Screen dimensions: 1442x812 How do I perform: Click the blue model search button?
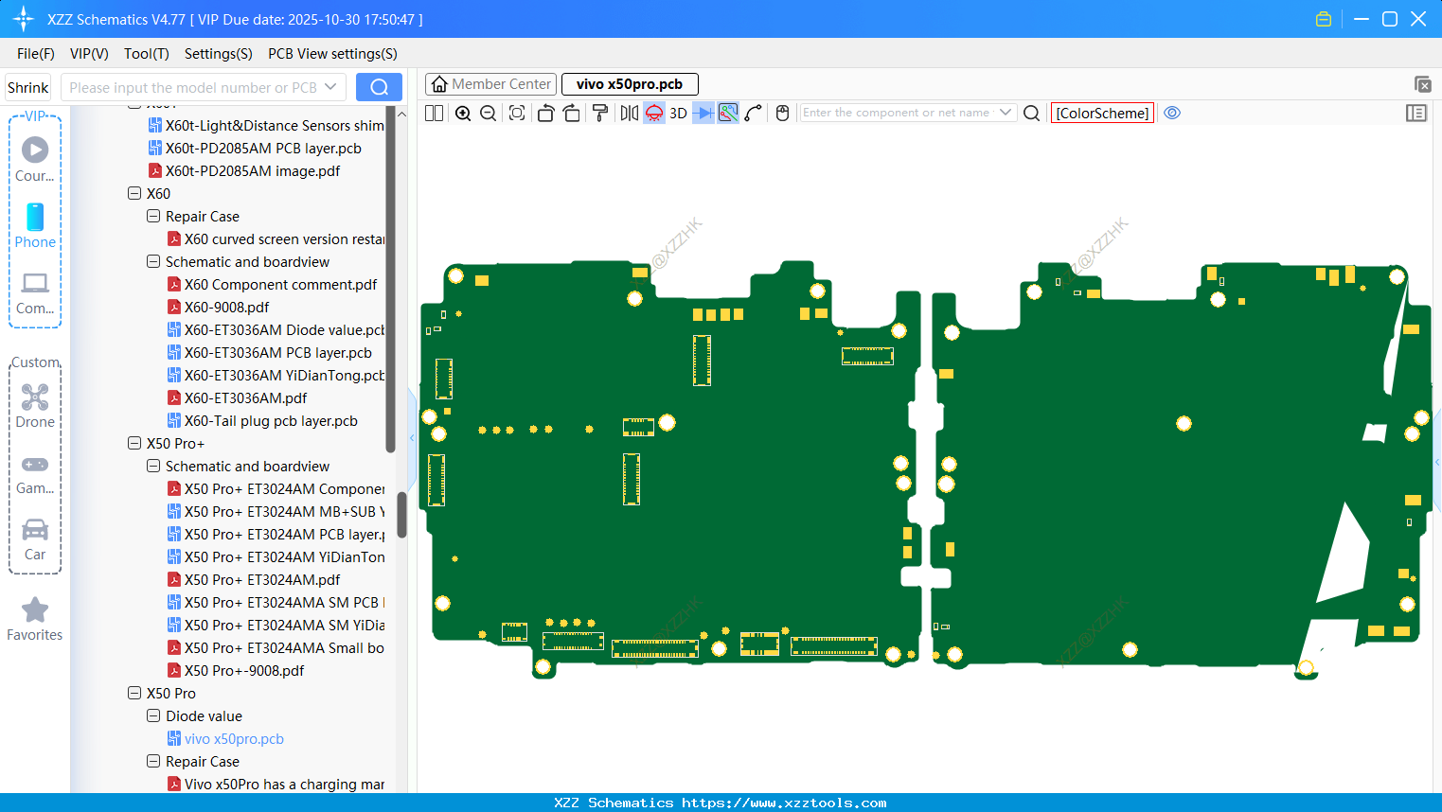(379, 87)
